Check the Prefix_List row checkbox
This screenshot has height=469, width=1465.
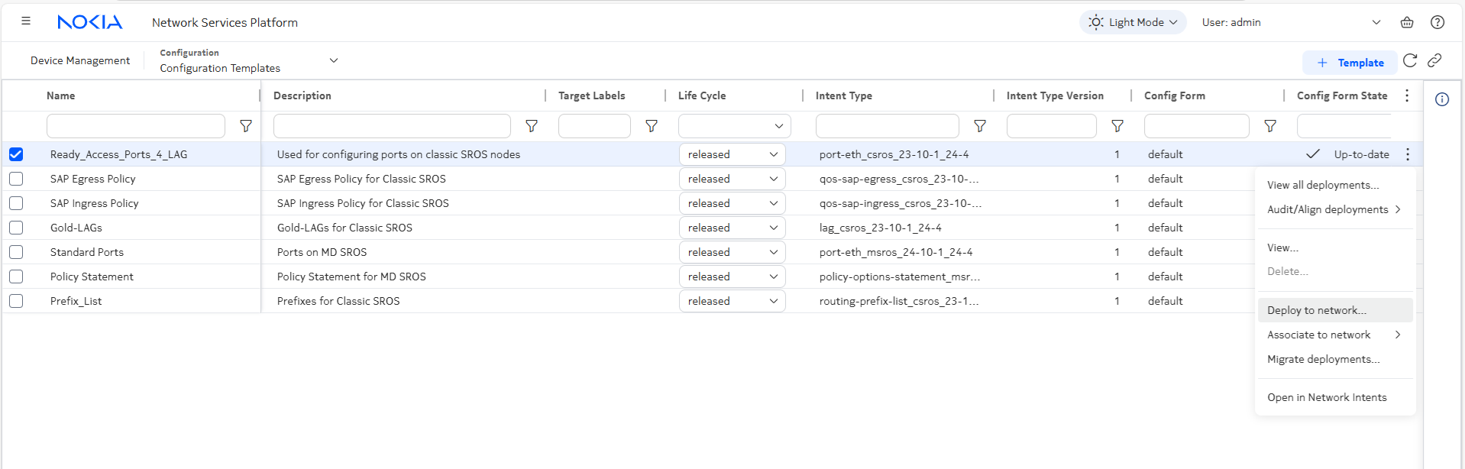[16, 301]
